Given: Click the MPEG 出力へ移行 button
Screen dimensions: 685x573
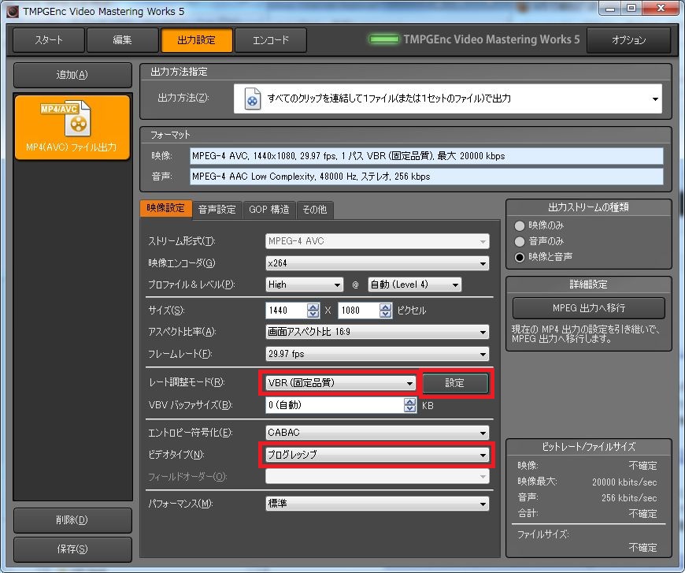Looking at the screenshot, I should pyautogui.click(x=589, y=308).
